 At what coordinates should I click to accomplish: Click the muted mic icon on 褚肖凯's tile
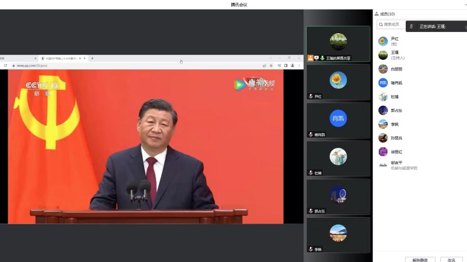coord(311,134)
